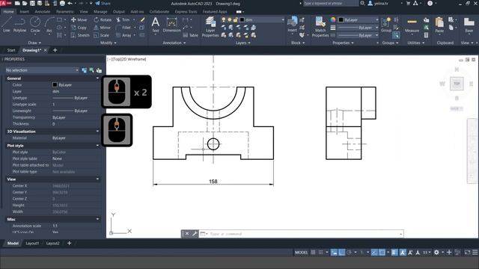
Task: Open the Insert ribbon tab
Action: tap(25, 12)
